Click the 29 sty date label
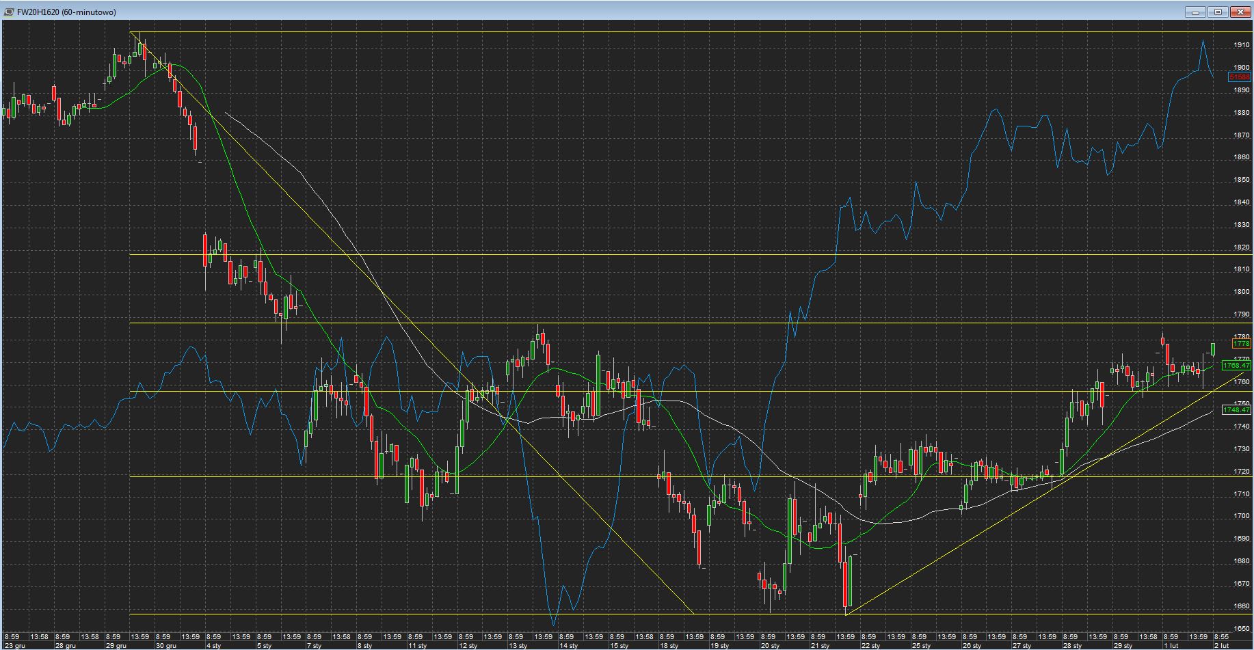Viewport: 1254px width, 650px height. [1123, 645]
